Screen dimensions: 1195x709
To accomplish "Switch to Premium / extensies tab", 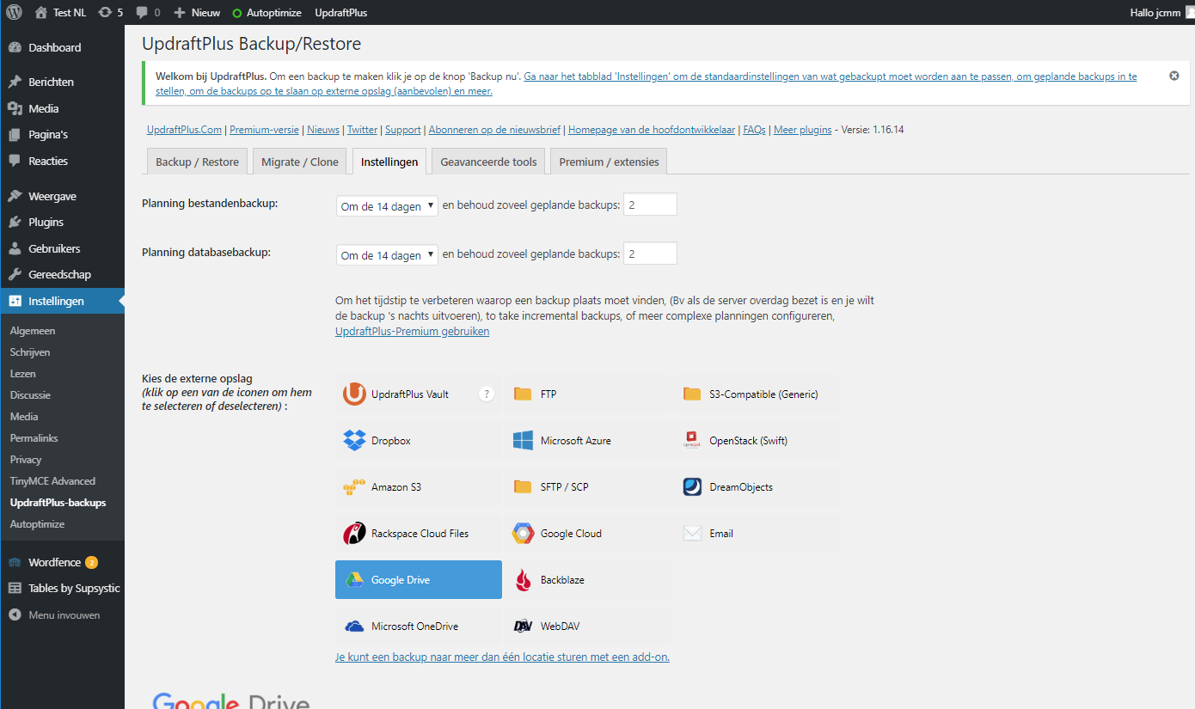I will coord(609,162).
